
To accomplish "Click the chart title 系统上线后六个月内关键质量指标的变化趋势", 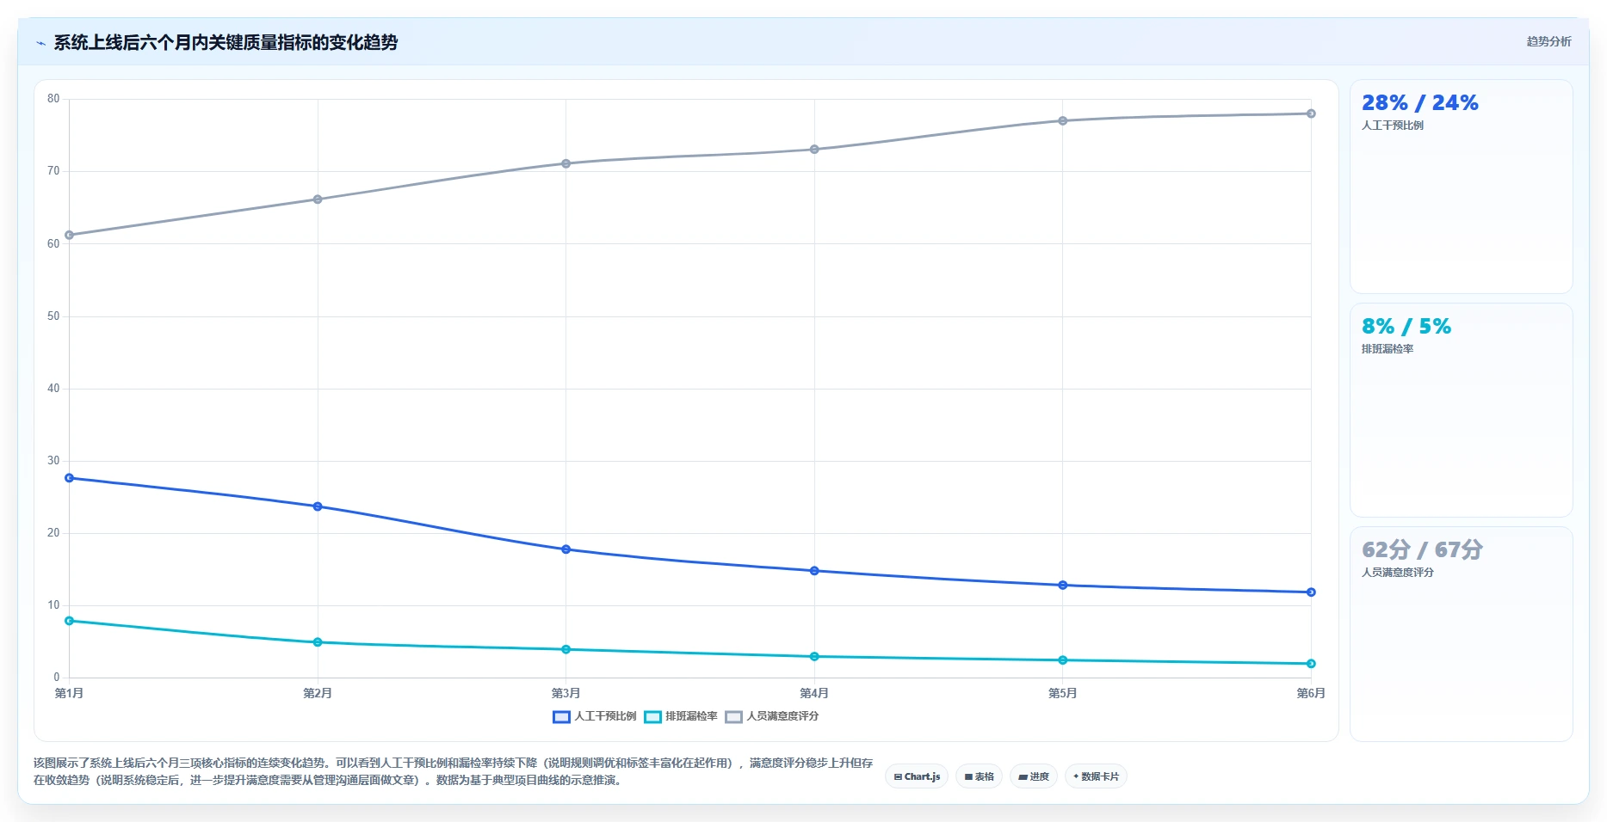I will coord(226,43).
